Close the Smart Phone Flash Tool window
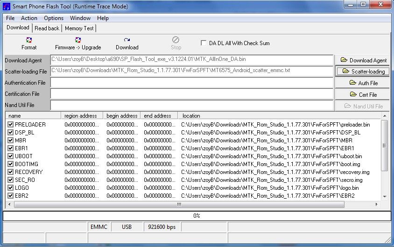Image resolution: width=394 pixels, height=247 pixels. [380, 4]
